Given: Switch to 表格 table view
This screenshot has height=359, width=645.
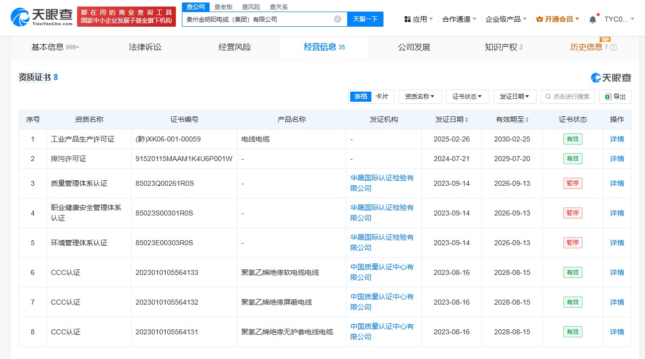Looking at the screenshot, I should [360, 97].
